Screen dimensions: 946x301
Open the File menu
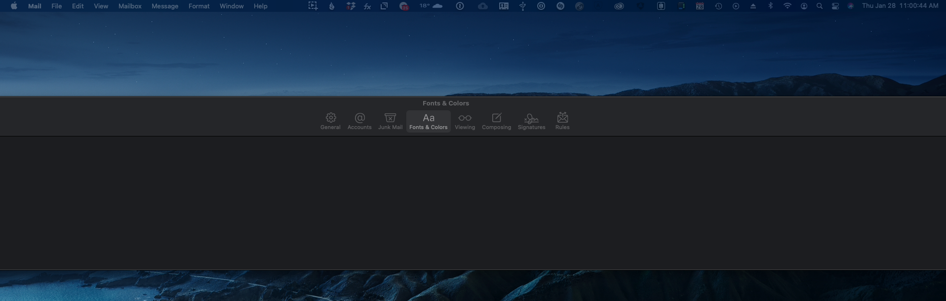tap(57, 6)
